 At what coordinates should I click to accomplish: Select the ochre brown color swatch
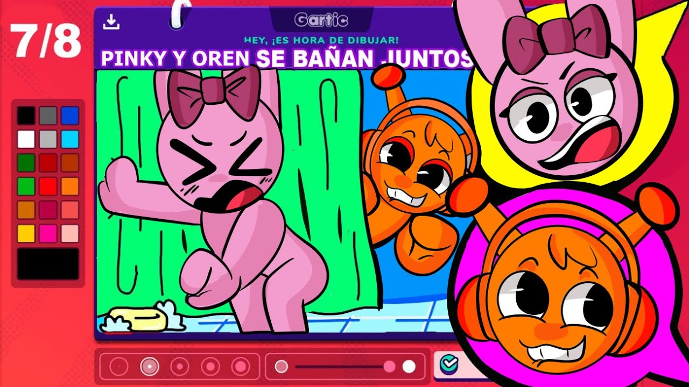pos(26,210)
